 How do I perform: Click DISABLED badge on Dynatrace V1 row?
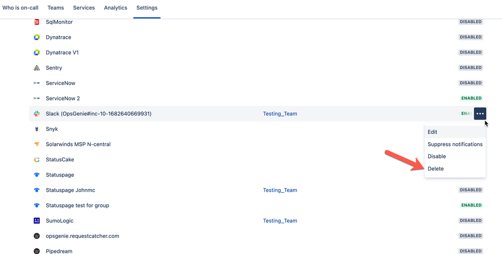click(x=471, y=52)
